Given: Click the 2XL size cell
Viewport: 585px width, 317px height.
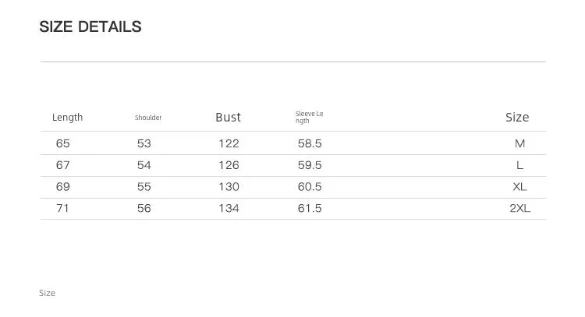Looking at the screenshot, I should pos(519,208).
